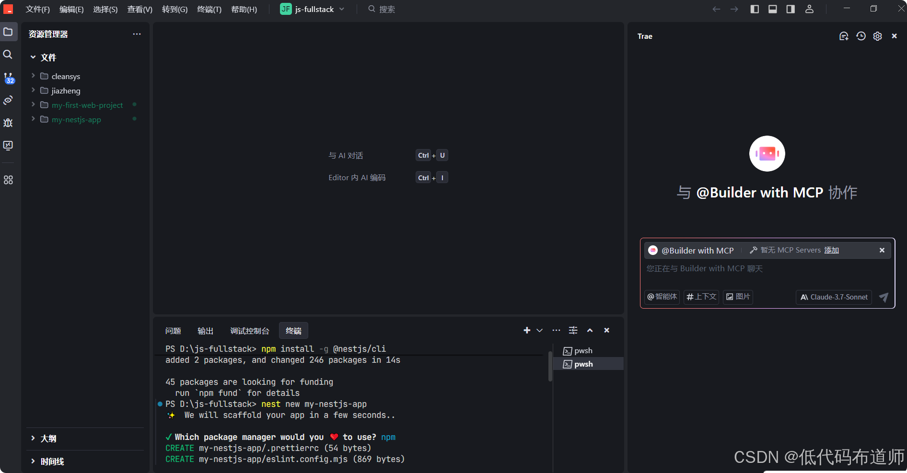Toggle the right AI sidebar layout icon
The height and width of the screenshot is (473, 907).
pos(791,9)
